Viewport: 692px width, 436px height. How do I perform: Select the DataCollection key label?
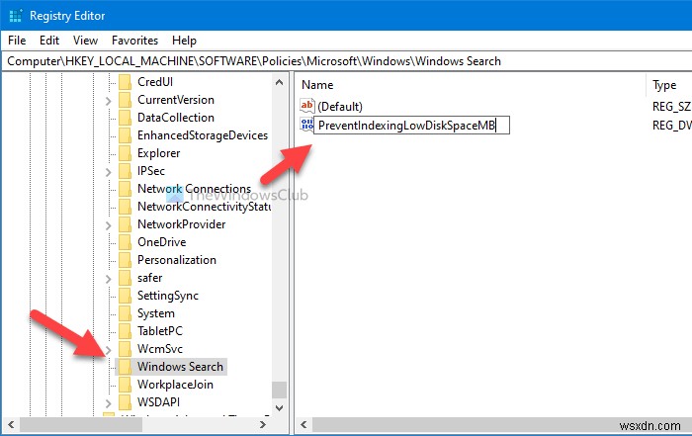176,118
